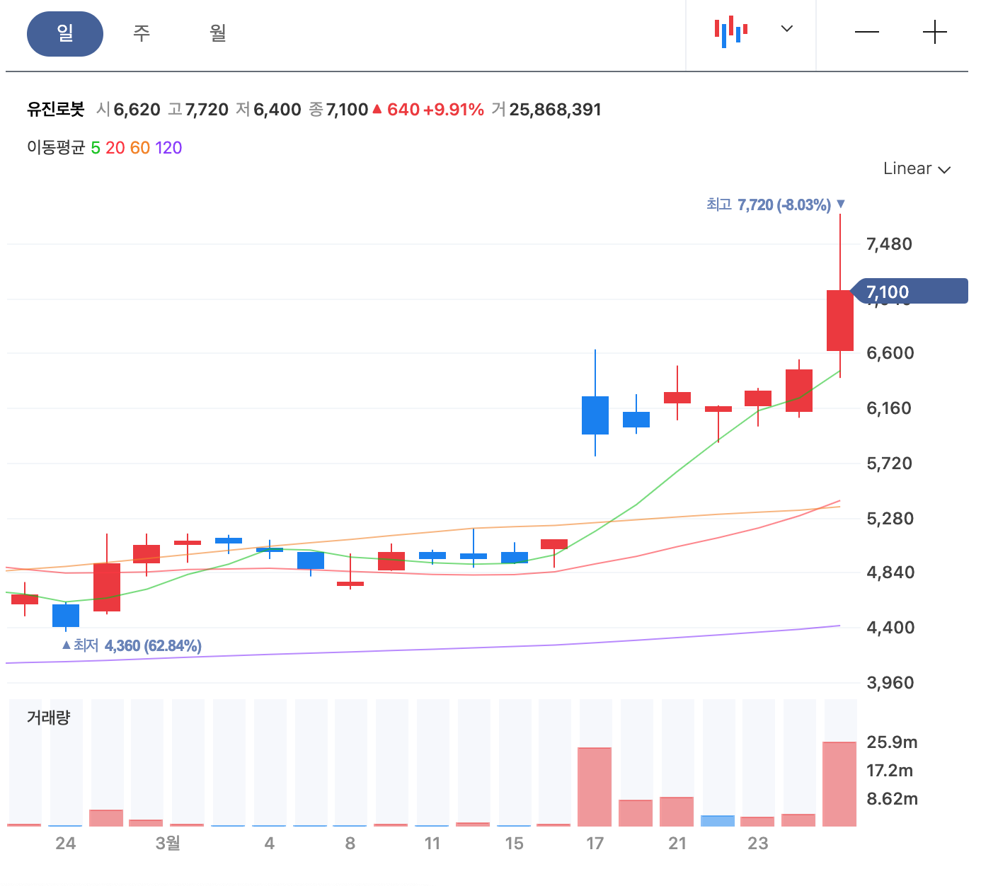
Task: Toggle the 20-day moving average
Action: 115,148
